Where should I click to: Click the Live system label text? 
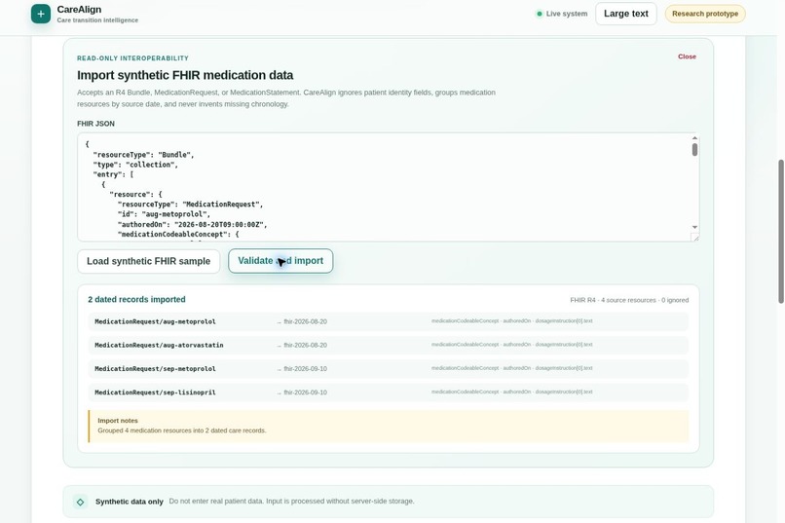click(x=567, y=14)
